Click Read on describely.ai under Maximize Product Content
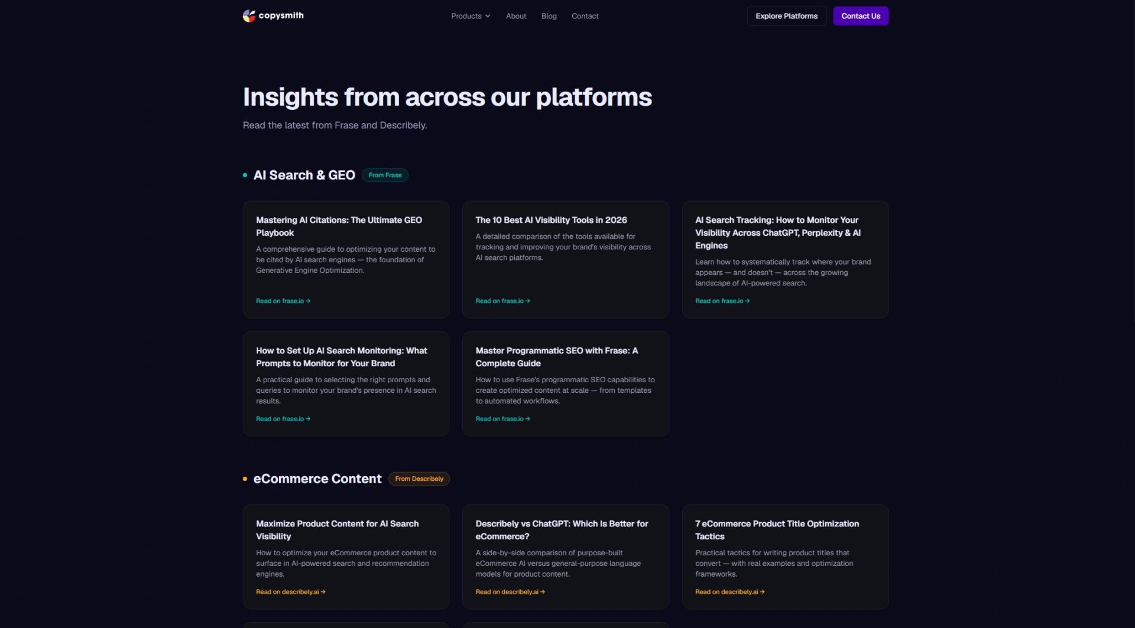 click(290, 592)
